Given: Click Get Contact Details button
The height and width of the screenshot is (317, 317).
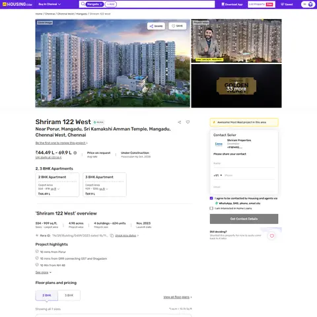Looking at the screenshot, I should click(244, 219).
